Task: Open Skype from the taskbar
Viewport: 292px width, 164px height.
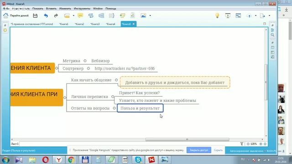Action: point(138,160)
